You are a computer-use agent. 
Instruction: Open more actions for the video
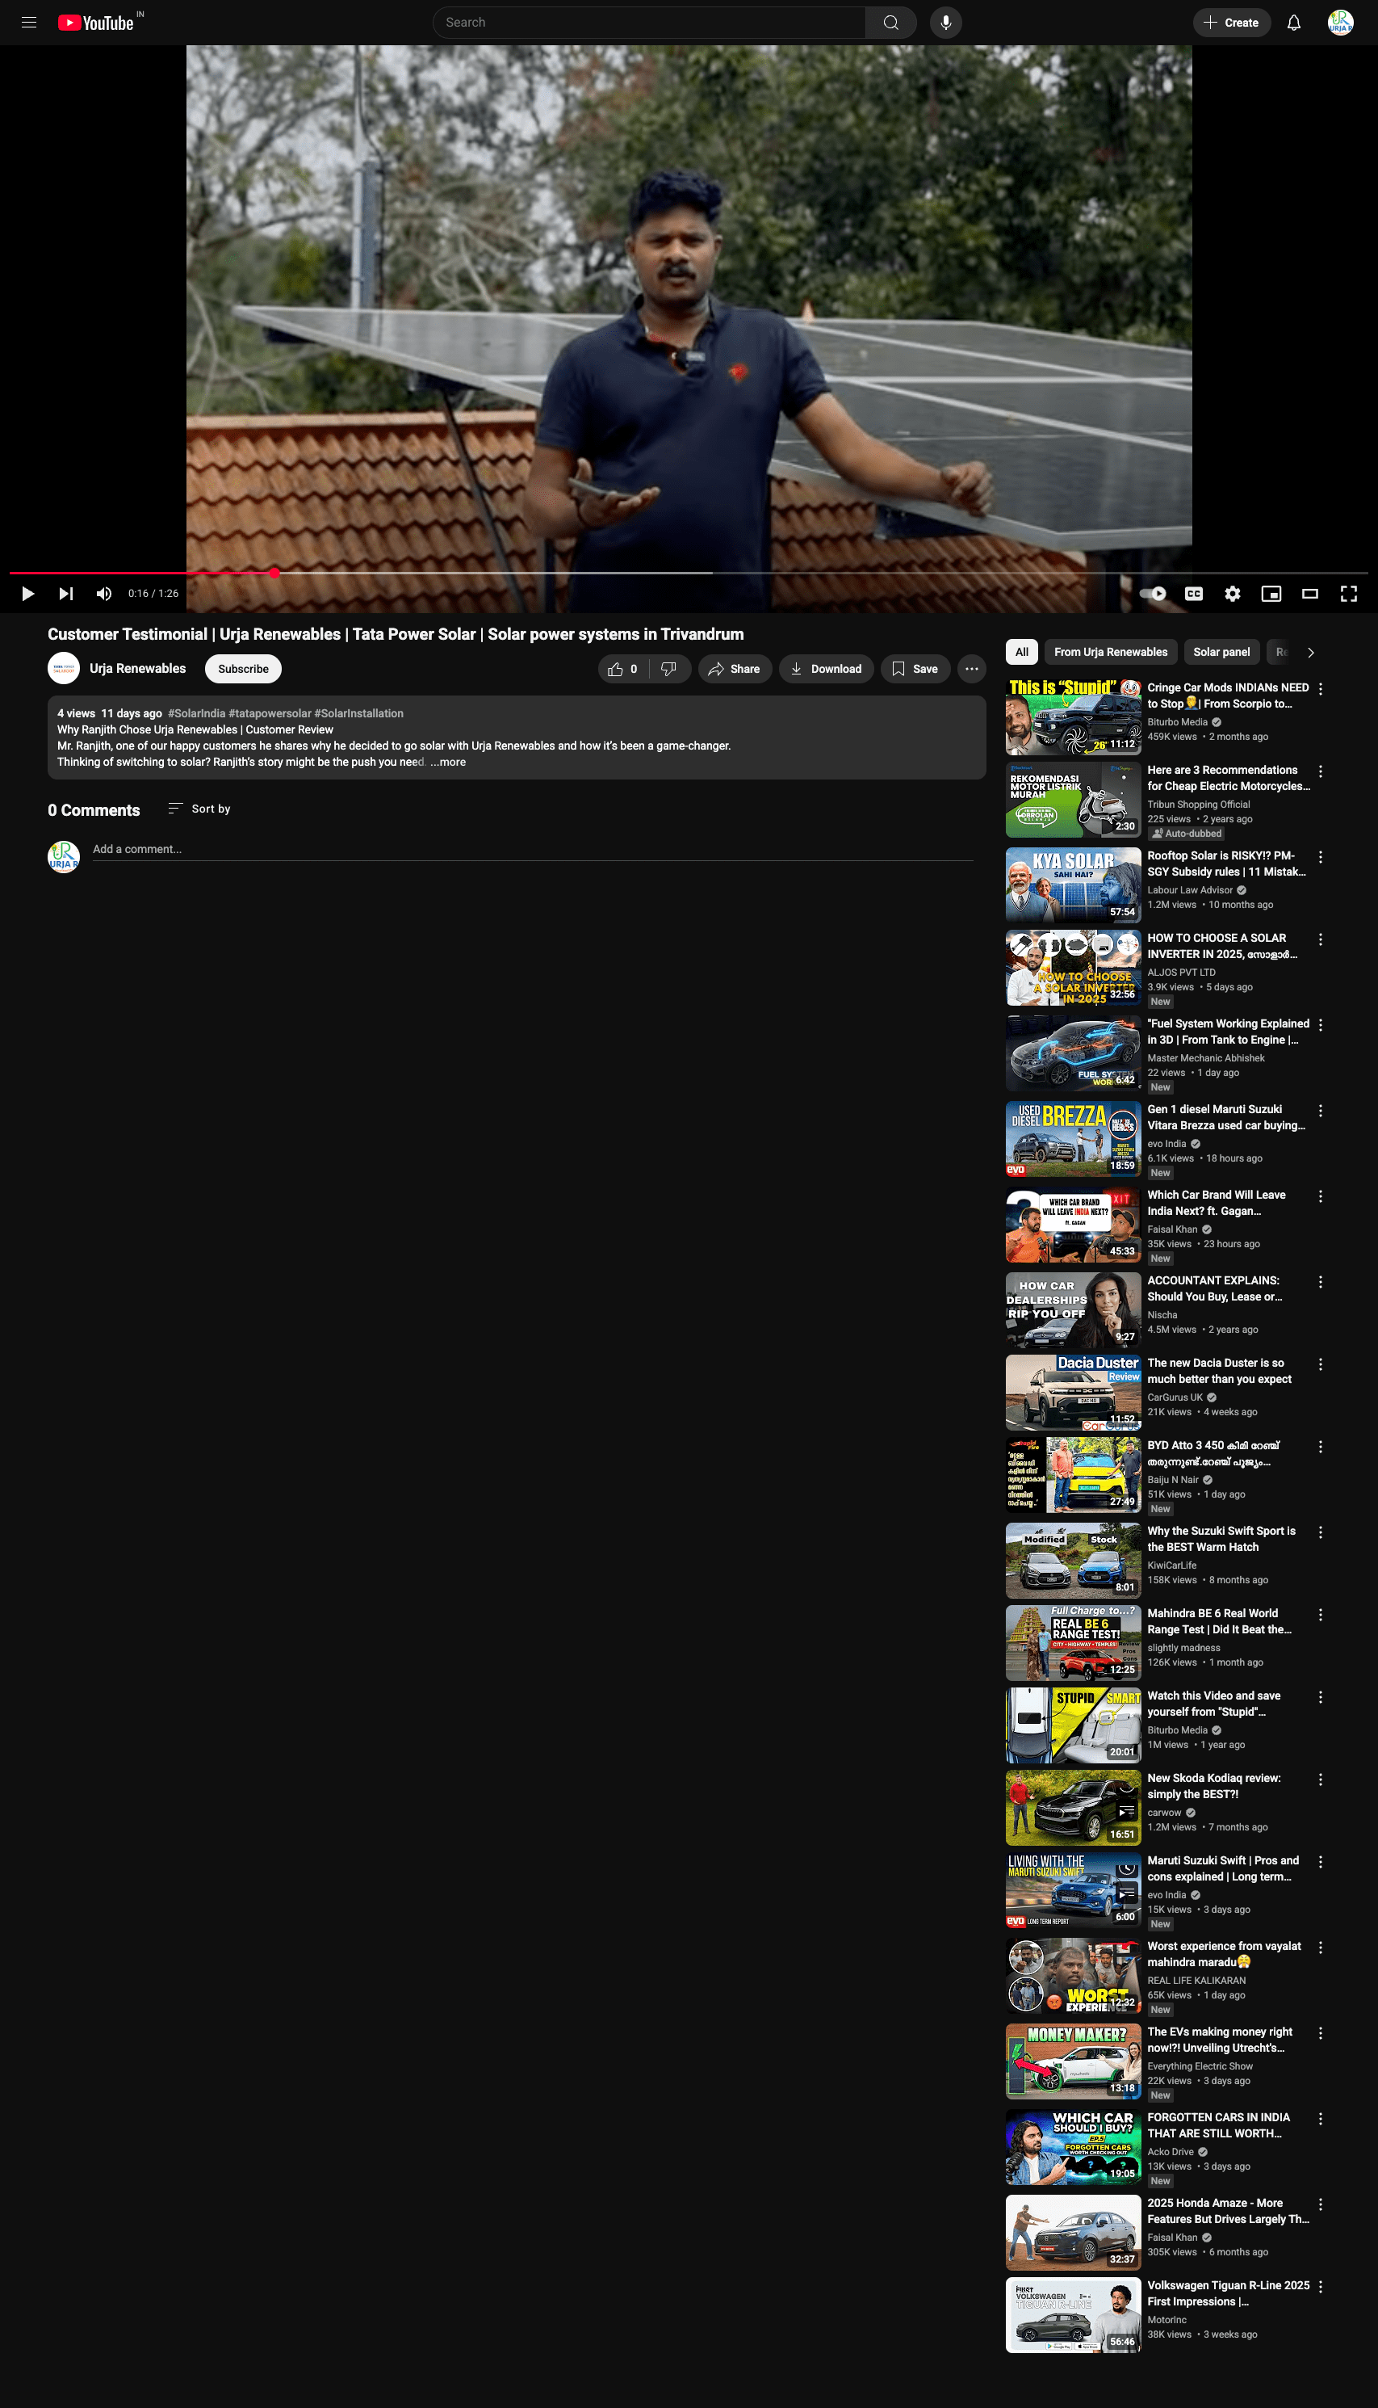click(x=971, y=669)
